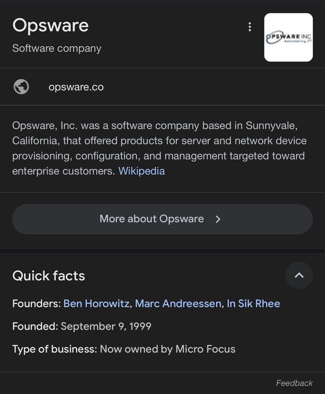This screenshot has height=394, width=325.
Task: Click the Founders label
Action: [36, 303]
